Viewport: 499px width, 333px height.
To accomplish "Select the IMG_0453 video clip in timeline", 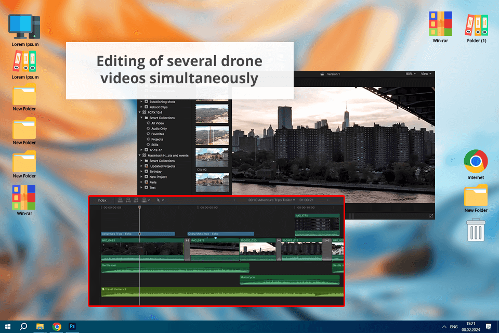I will point(142,250).
